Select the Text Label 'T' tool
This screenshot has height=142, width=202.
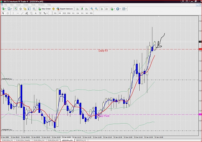(40, 13)
